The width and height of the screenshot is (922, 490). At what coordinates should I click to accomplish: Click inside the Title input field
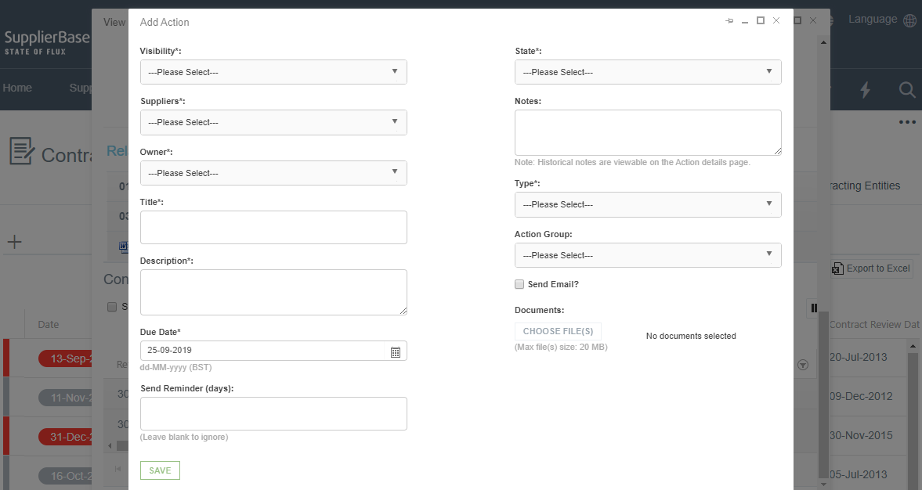[273, 227]
